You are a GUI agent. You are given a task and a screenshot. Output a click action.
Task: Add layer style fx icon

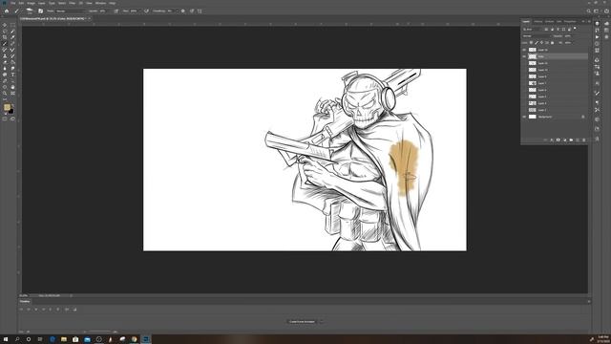[552, 140]
